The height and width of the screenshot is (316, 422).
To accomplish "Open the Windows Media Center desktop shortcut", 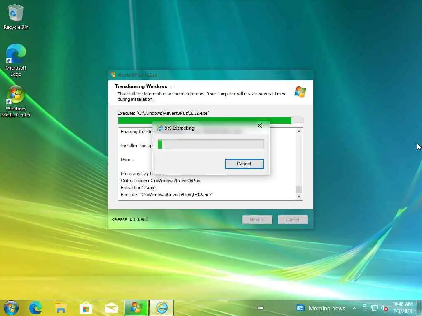I will coord(16,102).
